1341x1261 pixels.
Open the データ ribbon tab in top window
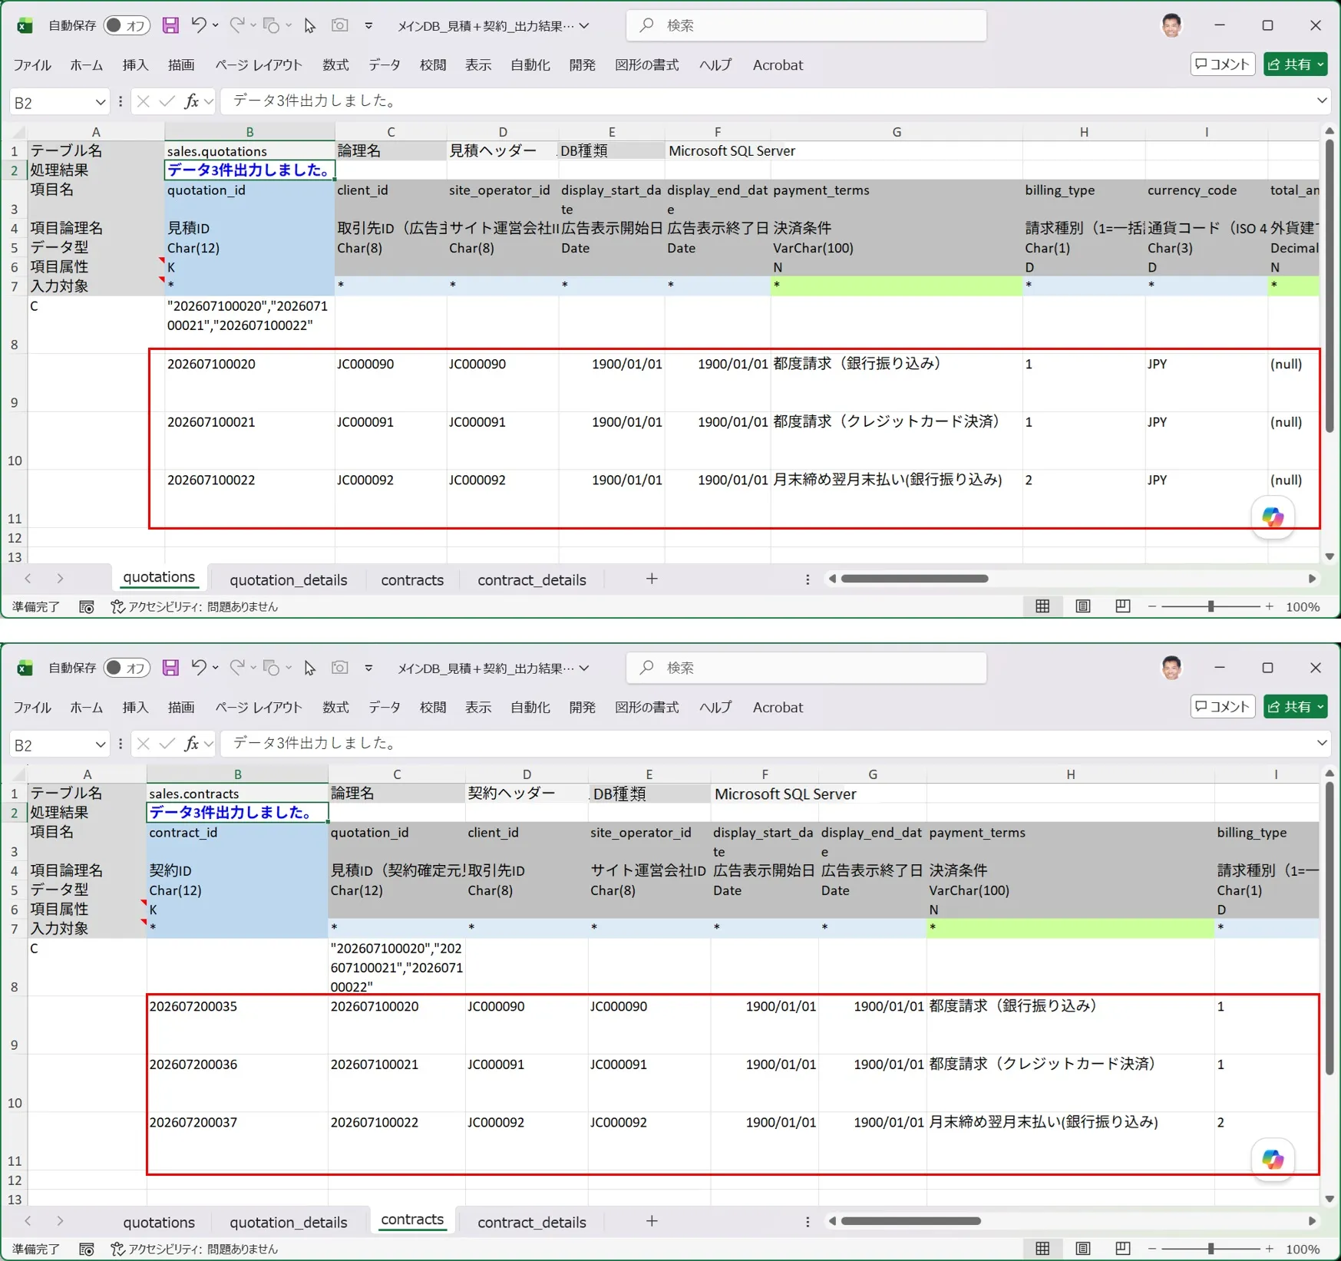pos(384,65)
